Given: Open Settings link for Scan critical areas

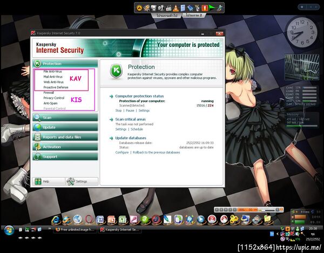Looking at the screenshot, I should [x=121, y=129].
